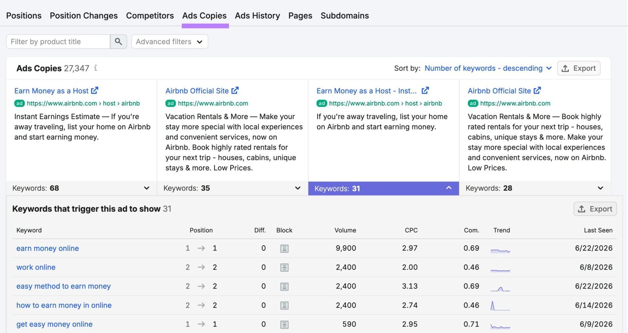Open Airbnb Official Site title on Keywords 28 card
This screenshot has height=333, width=628.
499,91
